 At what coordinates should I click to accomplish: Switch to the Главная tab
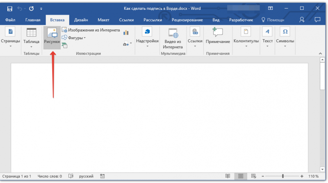click(x=33, y=20)
